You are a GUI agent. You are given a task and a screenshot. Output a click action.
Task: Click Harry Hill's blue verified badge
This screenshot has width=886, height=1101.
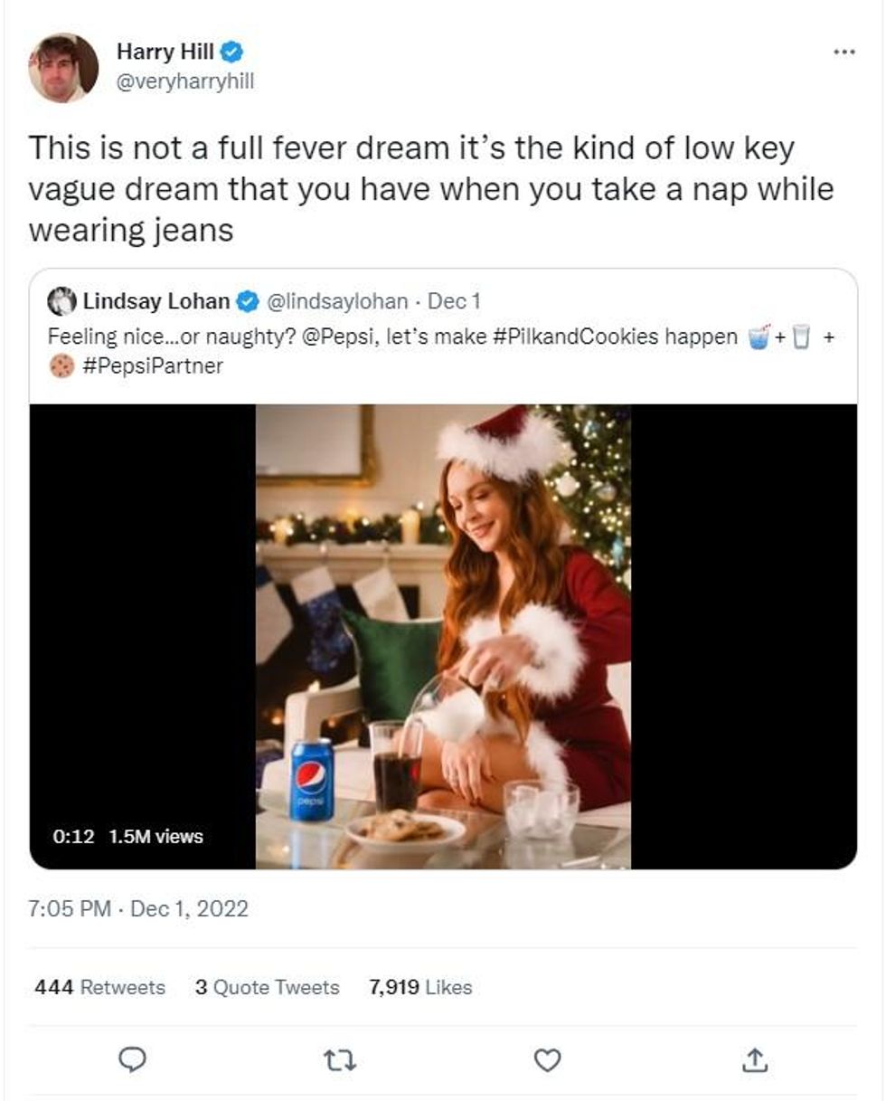[232, 52]
